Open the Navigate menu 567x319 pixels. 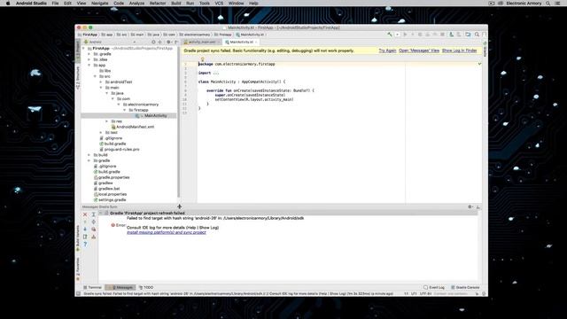pyautogui.click(x=99, y=4)
